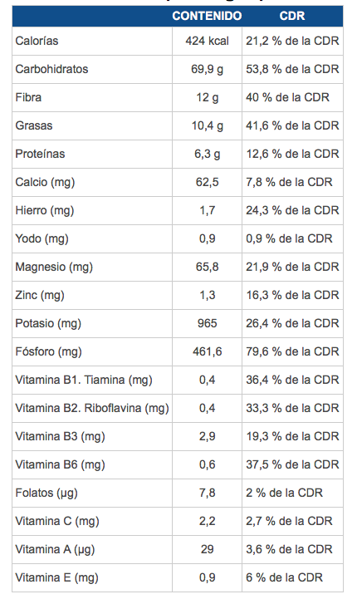Click the Fibra 12 g value

point(208,97)
